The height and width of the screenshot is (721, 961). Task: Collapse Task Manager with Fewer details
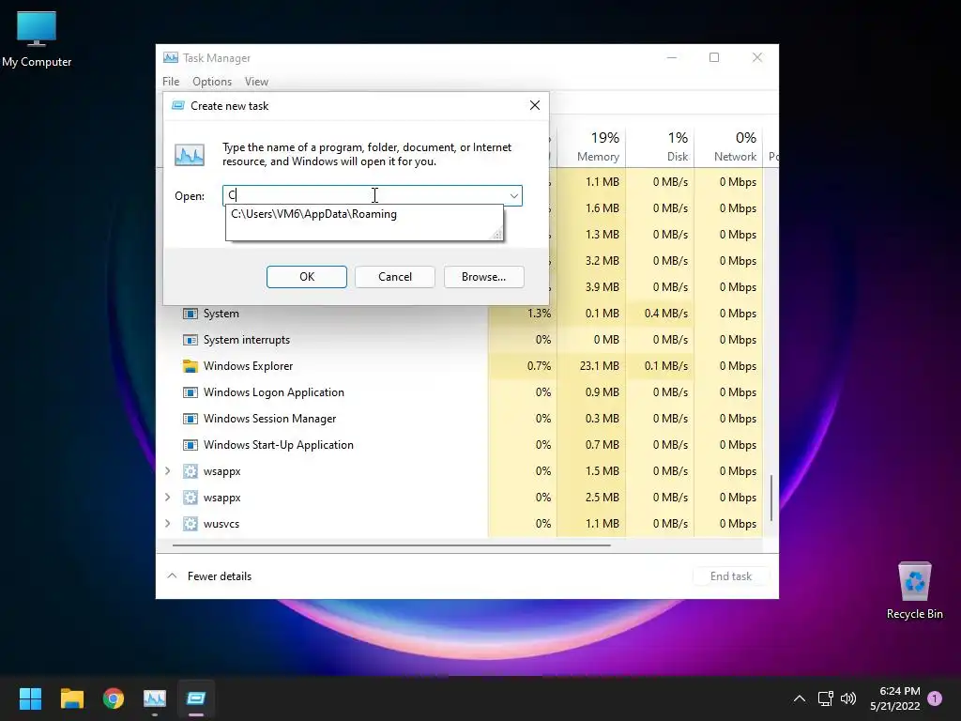[209, 576]
